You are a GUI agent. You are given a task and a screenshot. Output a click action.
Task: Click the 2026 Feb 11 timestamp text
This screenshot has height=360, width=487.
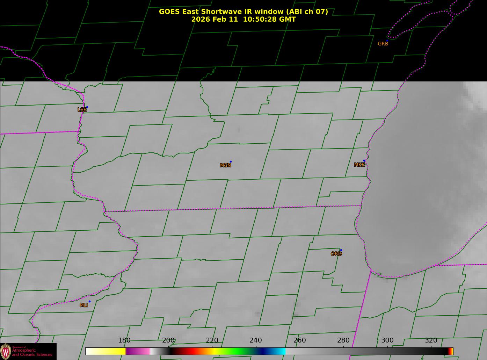pos(243,19)
